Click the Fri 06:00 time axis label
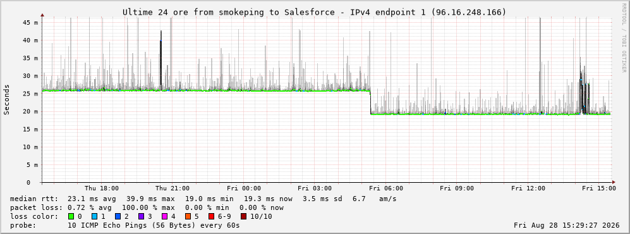 (x=386, y=188)
